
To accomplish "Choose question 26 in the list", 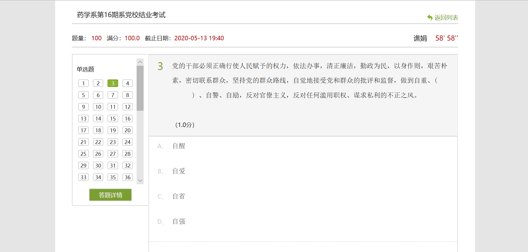I will point(98,154).
